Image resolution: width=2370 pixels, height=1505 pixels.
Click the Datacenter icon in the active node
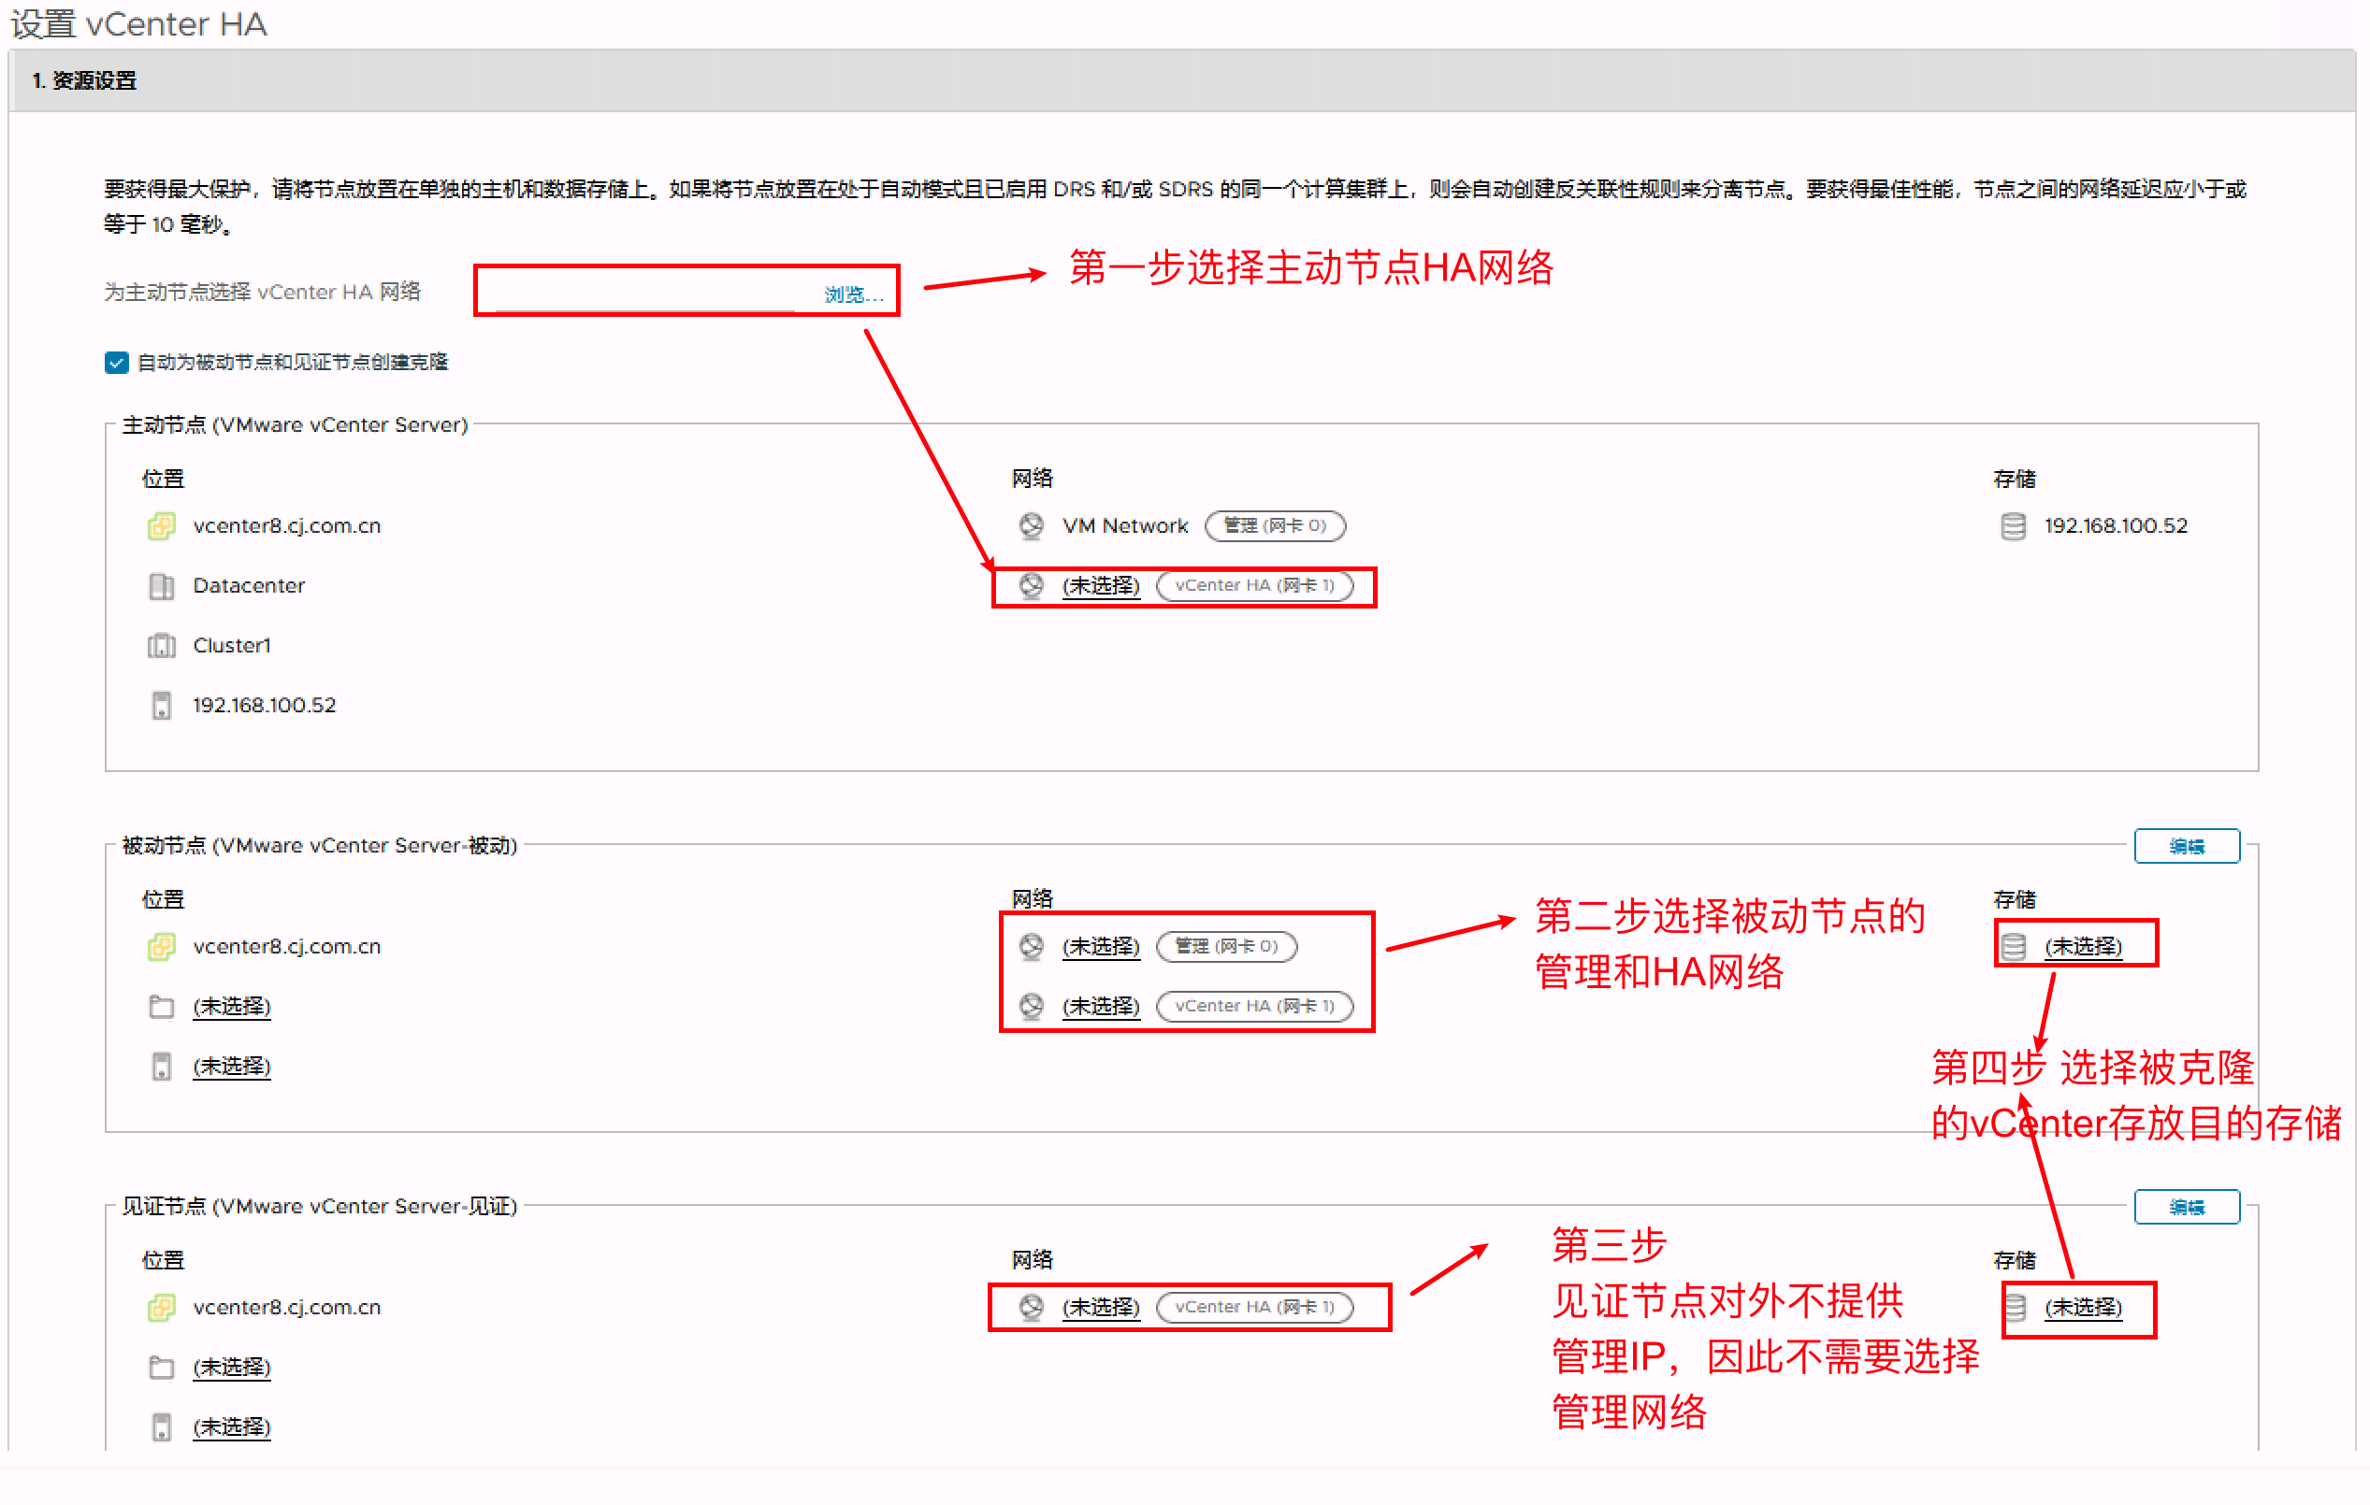pyautogui.click(x=162, y=586)
